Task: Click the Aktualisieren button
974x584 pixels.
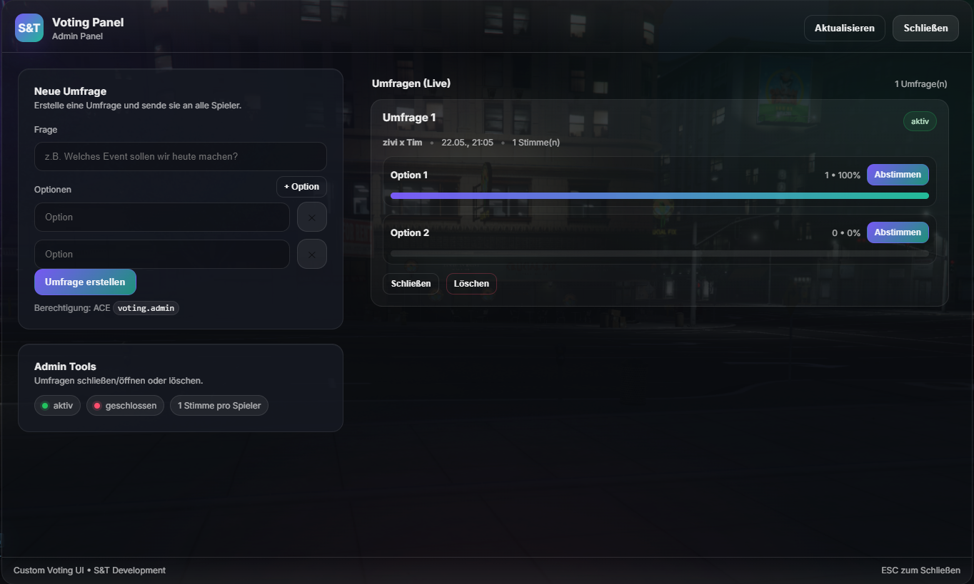Action: (845, 29)
